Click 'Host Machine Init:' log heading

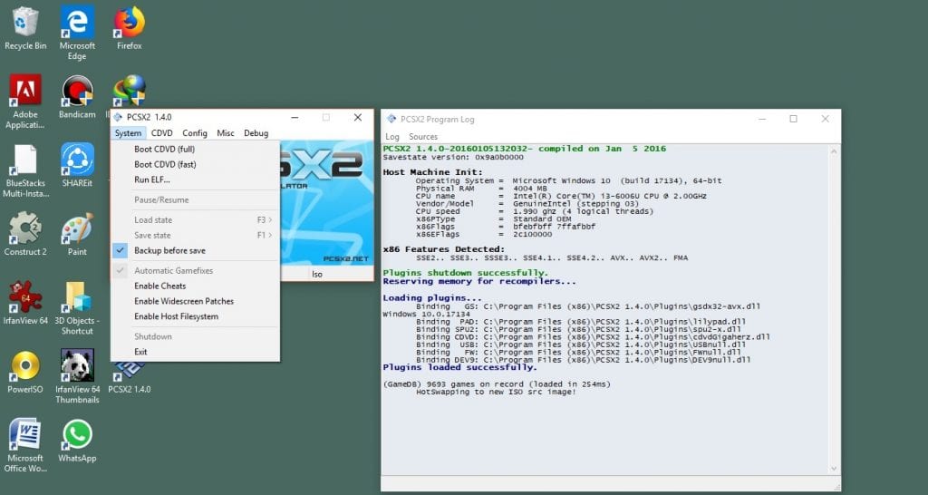(x=432, y=172)
